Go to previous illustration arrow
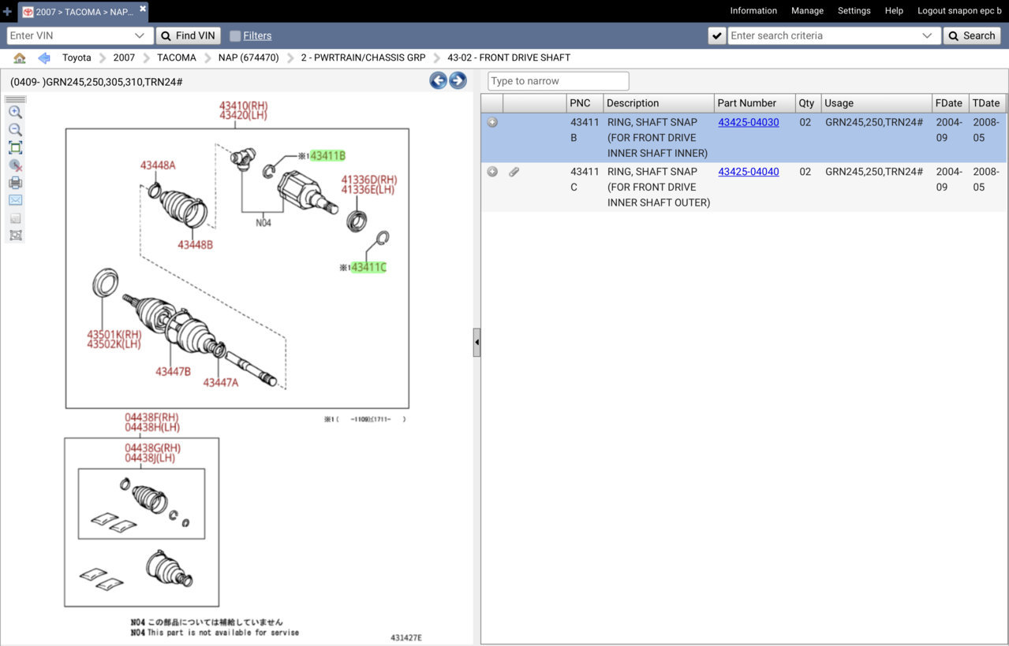Screen dimensions: 1009x646 coord(438,80)
